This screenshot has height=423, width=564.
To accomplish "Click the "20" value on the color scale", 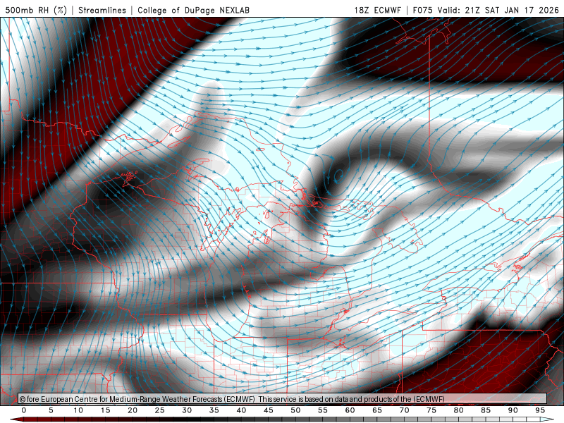I will pos(133,410).
